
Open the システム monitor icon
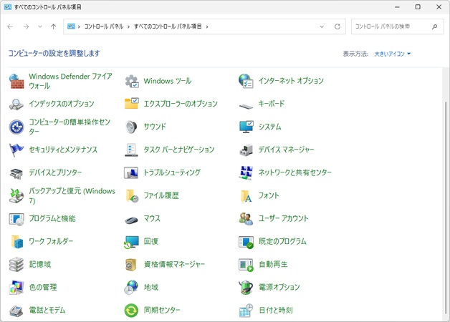click(x=246, y=127)
